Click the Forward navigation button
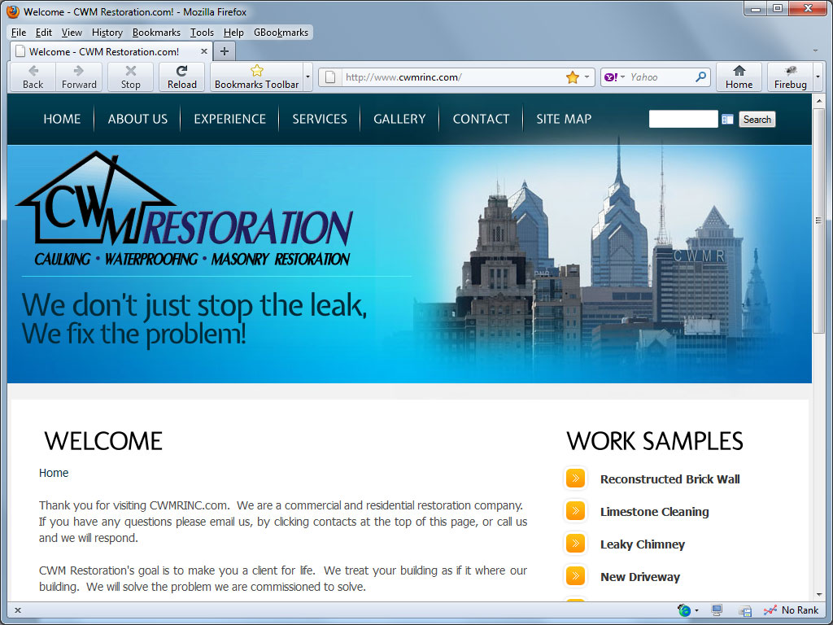The image size is (833, 625). 79,77
